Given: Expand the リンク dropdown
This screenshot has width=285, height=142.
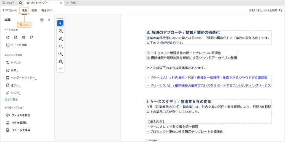Looking at the screenshot, I should 13,93.
